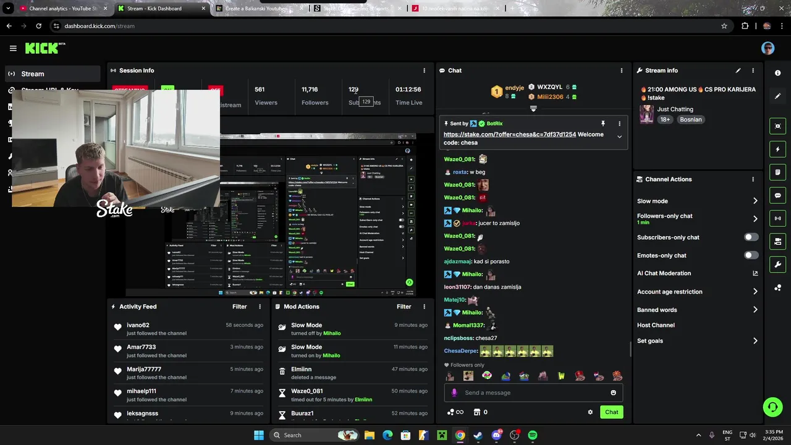Viewport: 791px width, 445px height.
Task: Click the purple microphone icon in message box
Action: (454, 392)
